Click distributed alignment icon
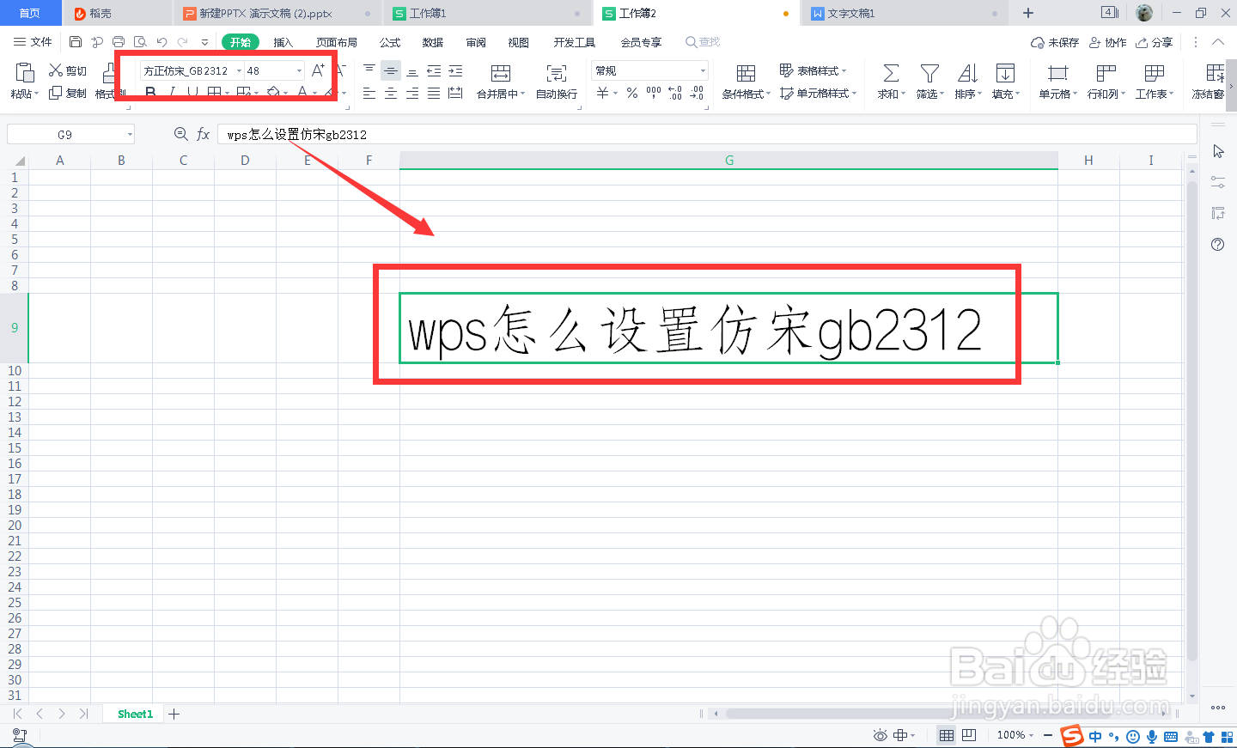The height and width of the screenshot is (748, 1237). coord(455,93)
